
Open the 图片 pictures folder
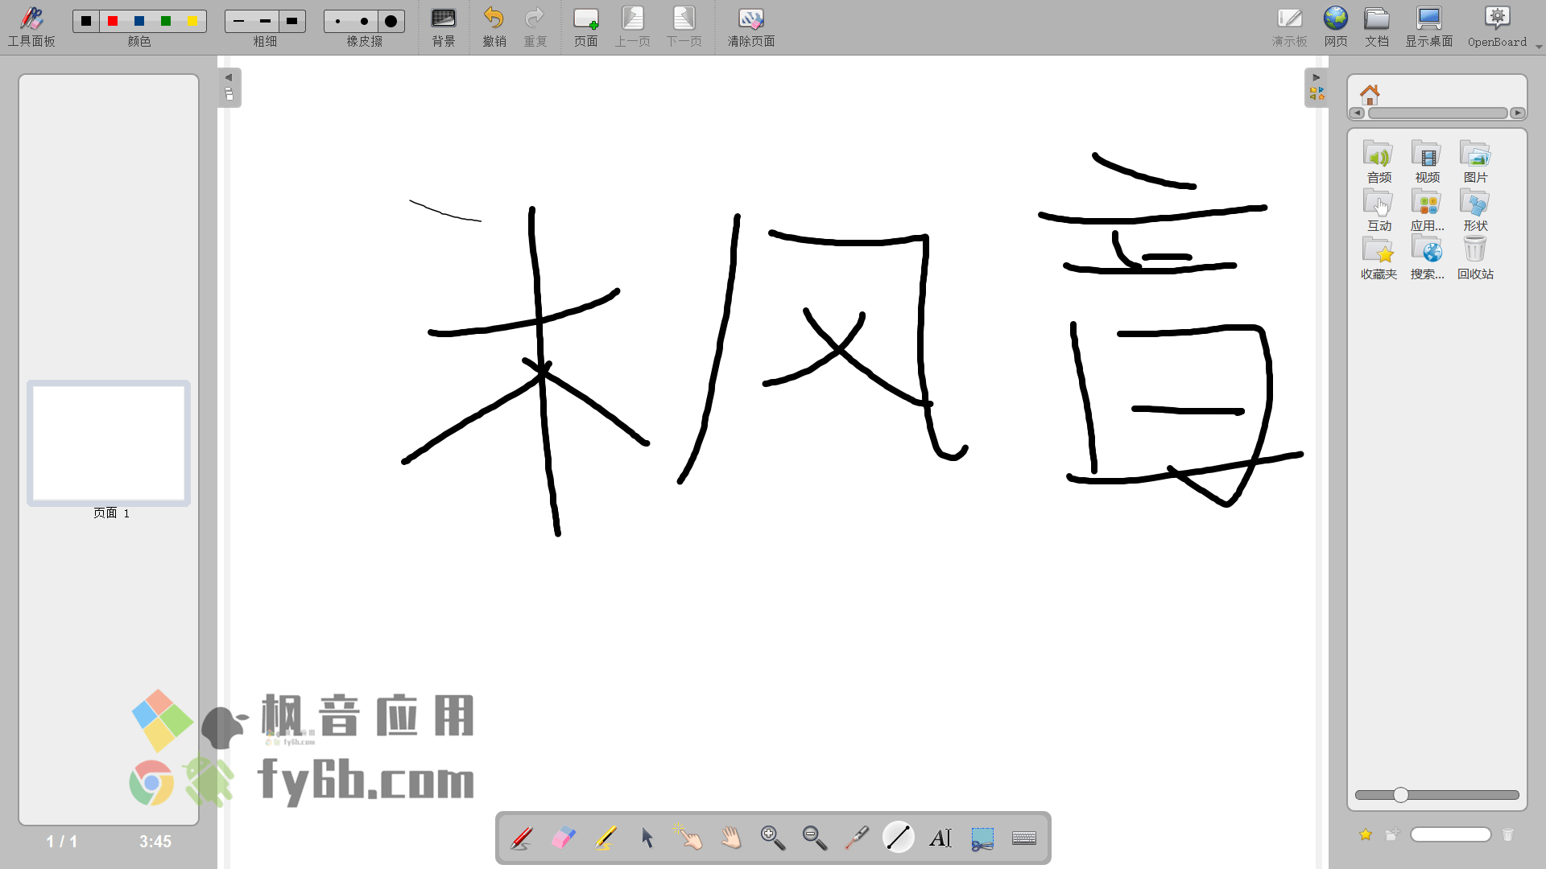click(1475, 161)
